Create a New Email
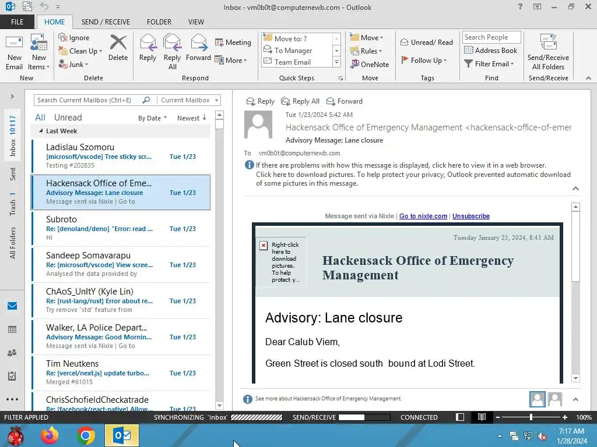Screen dimensions: 597x447 14,52
